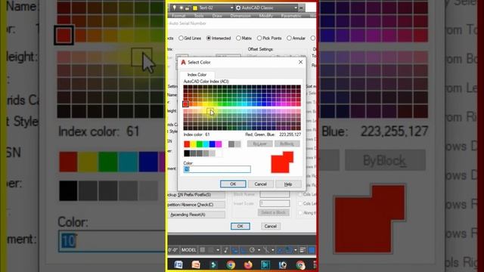The image size is (484, 272).
Task: Close the Select Color dialog
Action: tap(301, 62)
